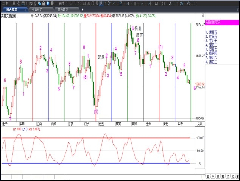Click the 叠 overlay toolbar button
Screen dimensions: 240x181
coord(14,3)
